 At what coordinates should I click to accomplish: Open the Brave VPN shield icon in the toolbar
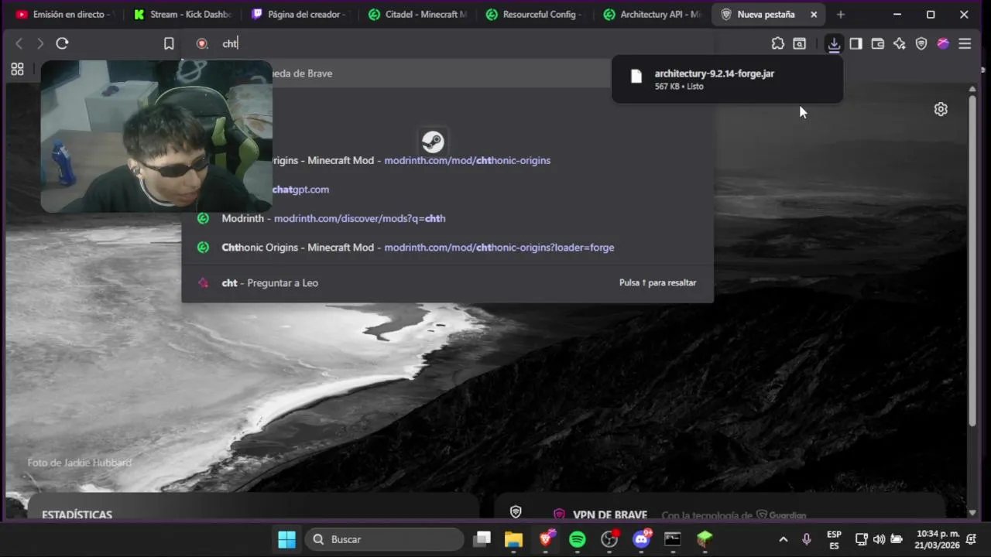[921, 44]
